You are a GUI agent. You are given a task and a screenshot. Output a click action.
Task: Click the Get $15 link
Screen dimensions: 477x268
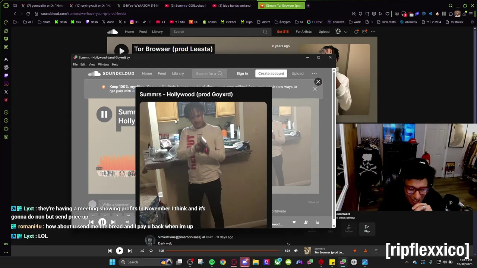pos(283,32)
